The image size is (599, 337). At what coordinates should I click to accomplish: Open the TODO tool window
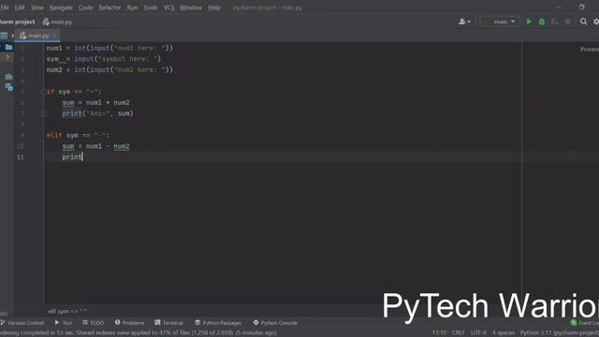tap(94, 323)
